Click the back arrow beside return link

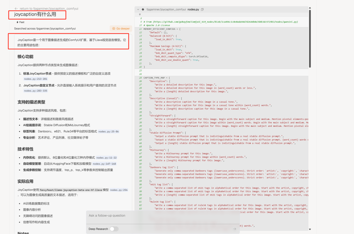[16, 8]
